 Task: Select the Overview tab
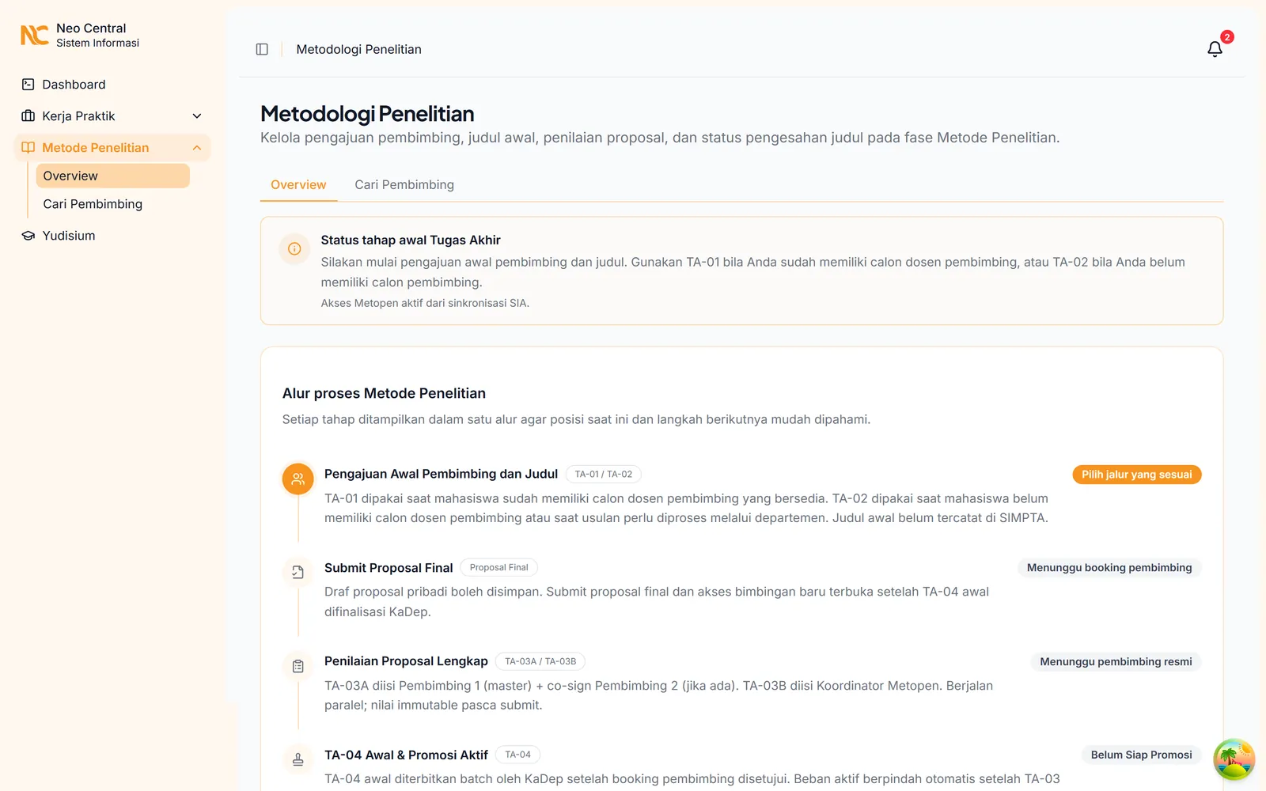point(298,185)
